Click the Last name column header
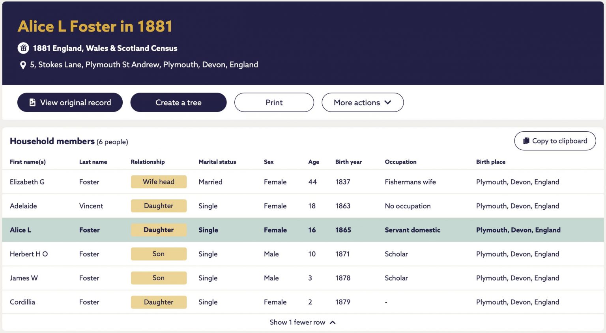 pyautogui.click(x=93, y=162)
